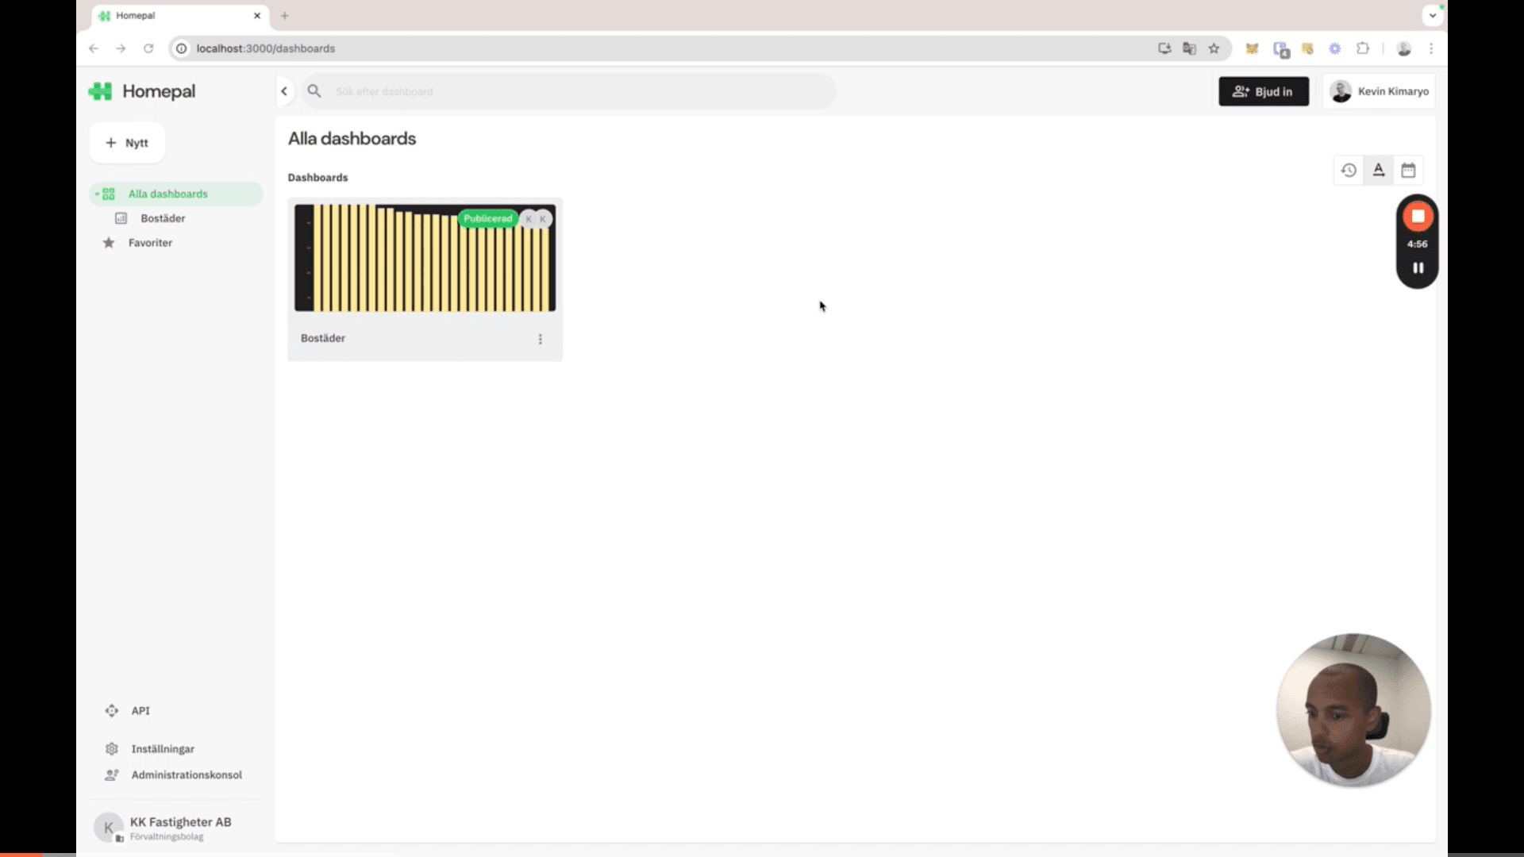Click the browser profile avatar icon

[x=1403, y=48]
